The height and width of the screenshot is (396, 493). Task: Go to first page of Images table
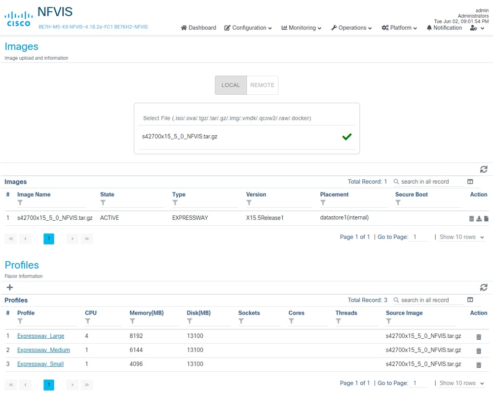point(11,238)
